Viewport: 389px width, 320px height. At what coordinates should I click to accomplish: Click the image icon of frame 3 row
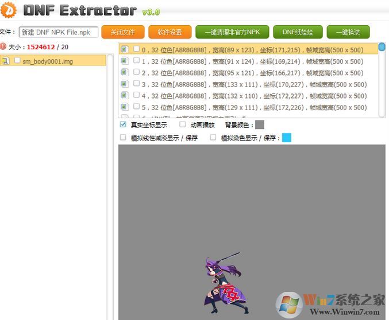click(125, 84)
